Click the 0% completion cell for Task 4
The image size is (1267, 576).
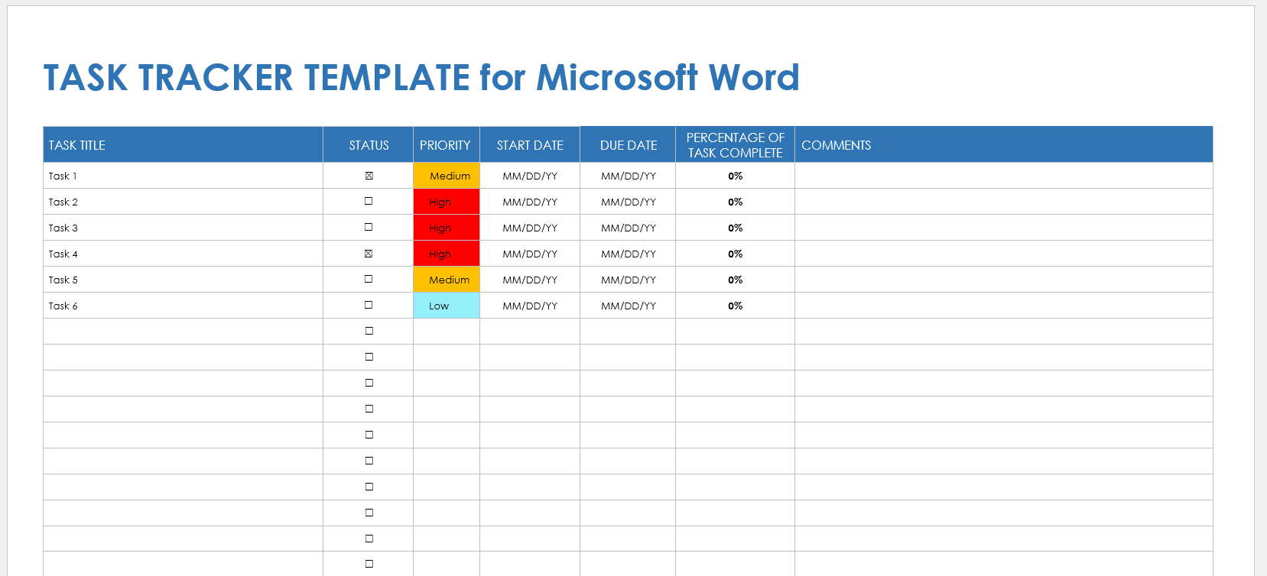[x=735, y=254]
